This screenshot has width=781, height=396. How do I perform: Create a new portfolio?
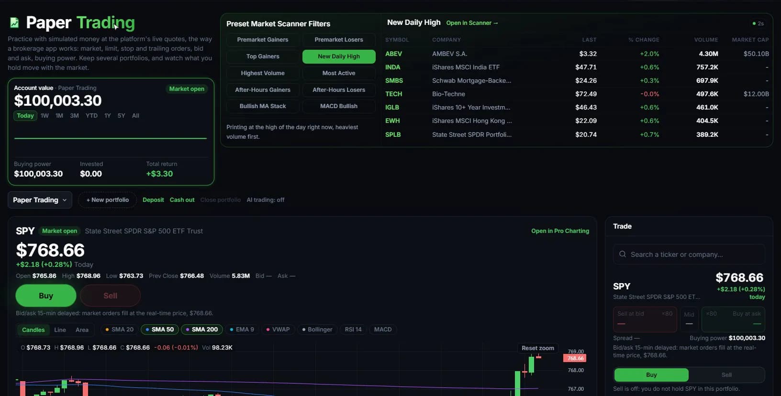(x=108, y=200)
